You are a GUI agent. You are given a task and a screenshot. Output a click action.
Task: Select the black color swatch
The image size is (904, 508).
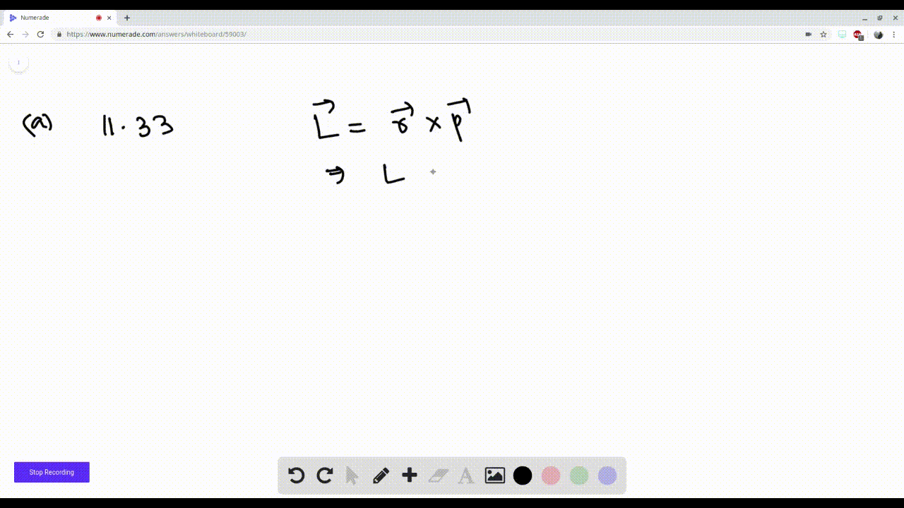522,476
